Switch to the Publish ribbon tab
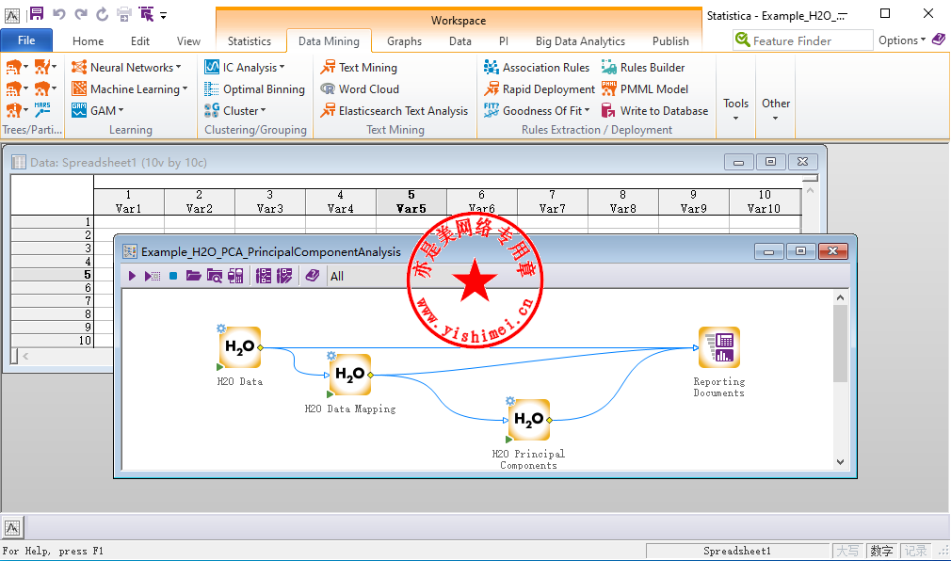This screenshot has height=561, width=951. pos(670,41)
